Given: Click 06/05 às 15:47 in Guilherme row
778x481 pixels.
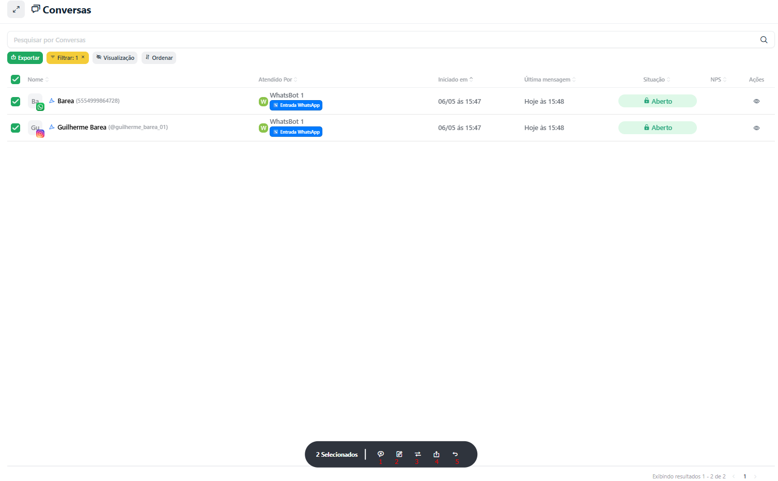Looking at the screenshot, I should coord(459,128).
